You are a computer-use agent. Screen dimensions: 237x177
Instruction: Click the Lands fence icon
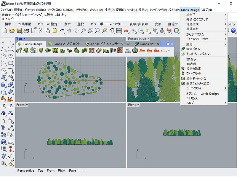point(92,50)
